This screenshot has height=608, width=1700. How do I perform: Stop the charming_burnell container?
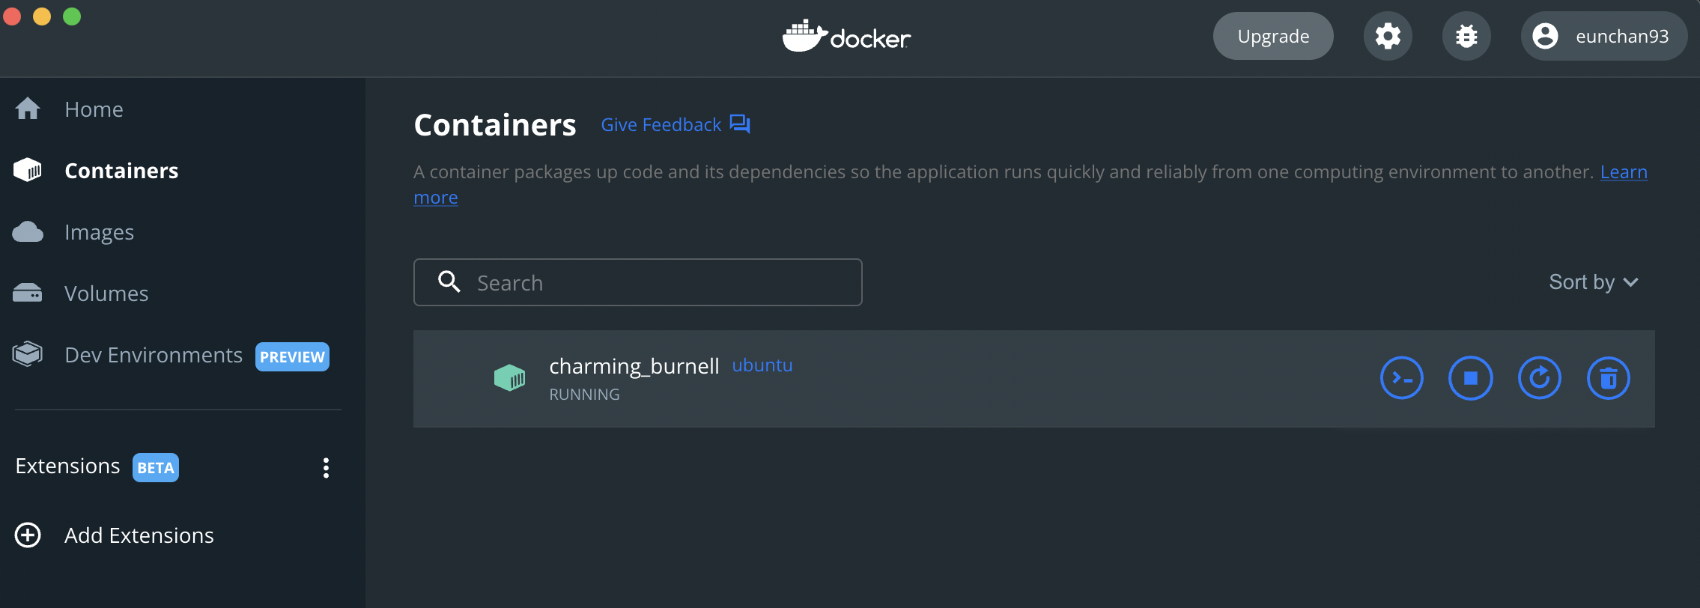coord(1470,378)
